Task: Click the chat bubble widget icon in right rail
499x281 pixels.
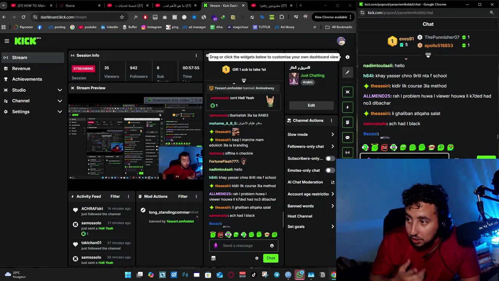Action: [347, 137]
